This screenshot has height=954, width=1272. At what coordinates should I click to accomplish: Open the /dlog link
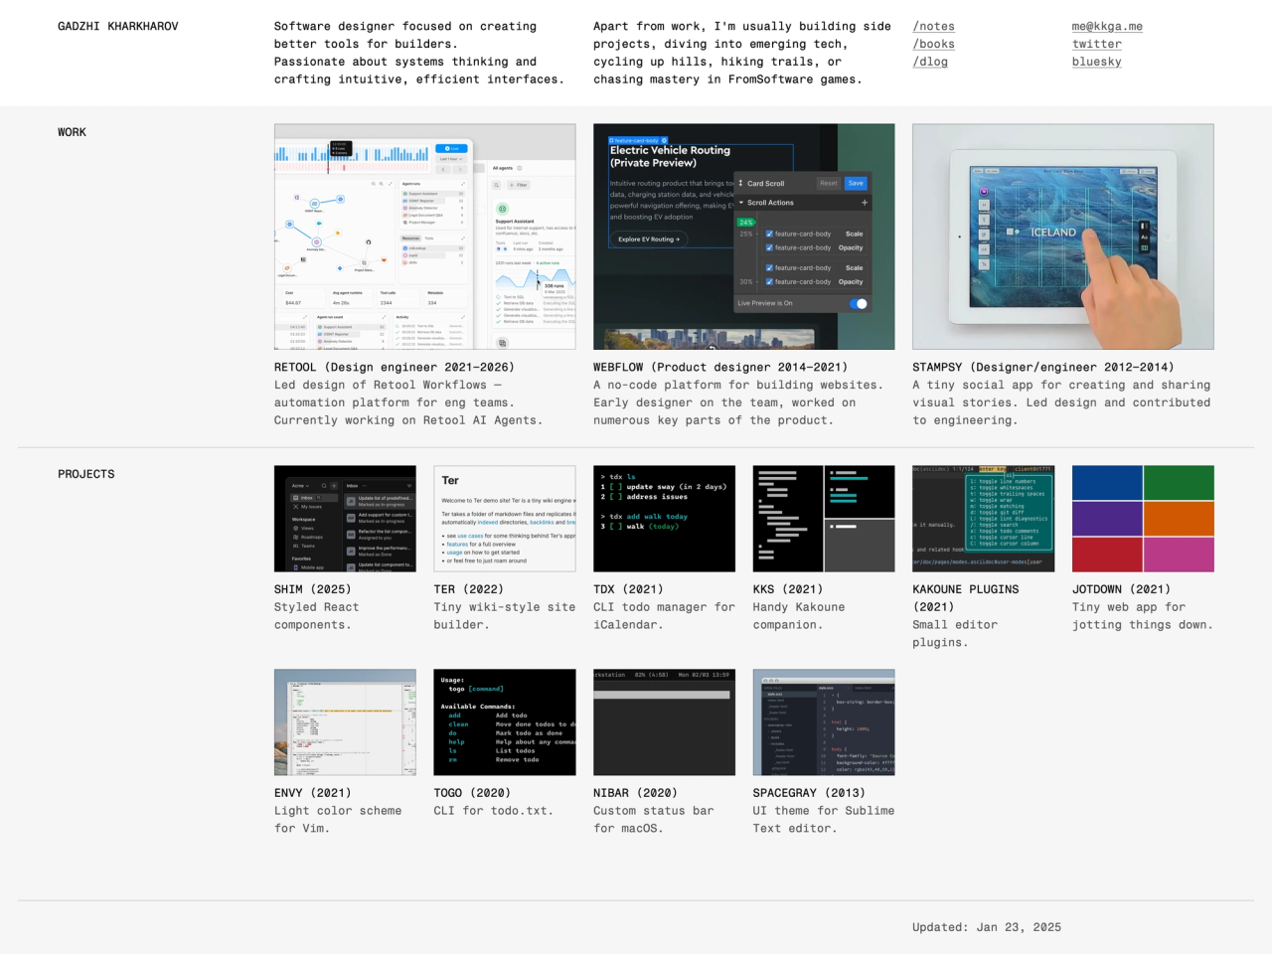click(x=930, y=62)
